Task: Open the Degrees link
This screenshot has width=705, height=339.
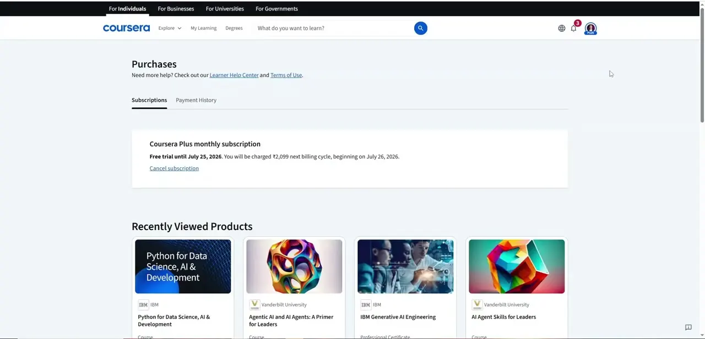Action: tap(234, 28)
